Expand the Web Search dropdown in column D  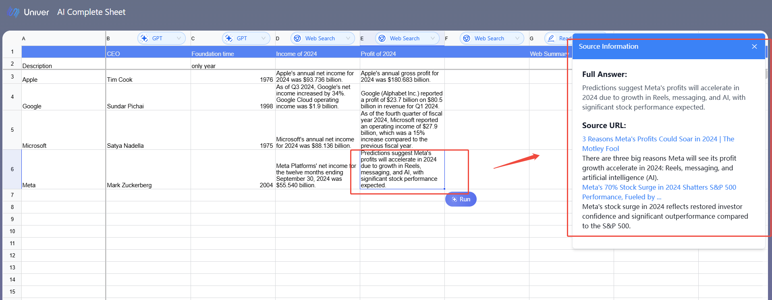click(348, 38)
